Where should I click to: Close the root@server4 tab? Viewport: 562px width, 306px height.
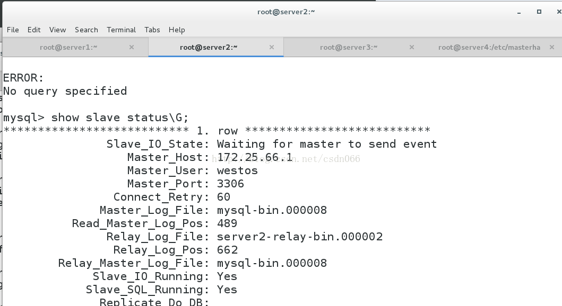[552, 47]
